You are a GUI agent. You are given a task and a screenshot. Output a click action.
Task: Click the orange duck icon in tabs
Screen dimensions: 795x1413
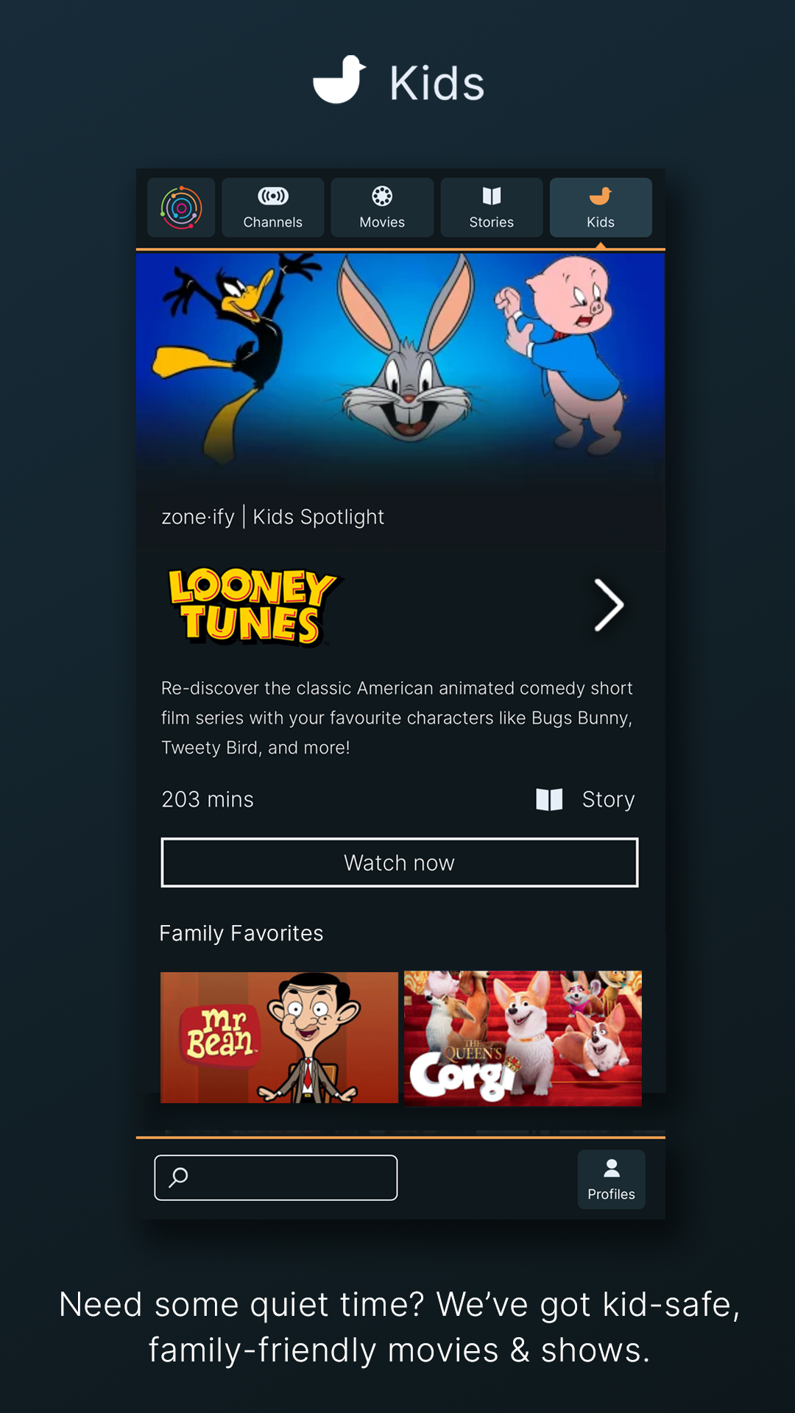tap(601, 196)
